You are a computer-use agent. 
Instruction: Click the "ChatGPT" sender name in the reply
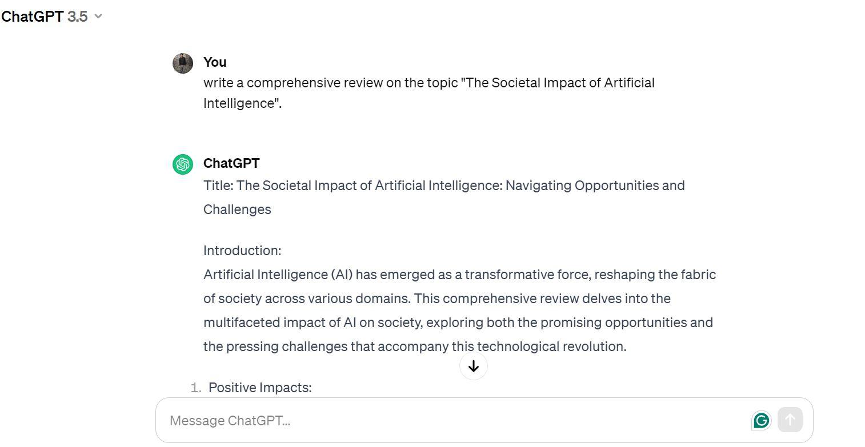[x=231, y=163]
